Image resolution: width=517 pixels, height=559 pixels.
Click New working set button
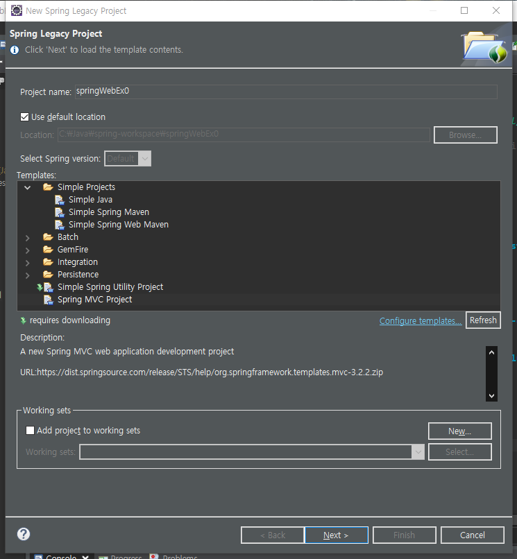point(460,431)
